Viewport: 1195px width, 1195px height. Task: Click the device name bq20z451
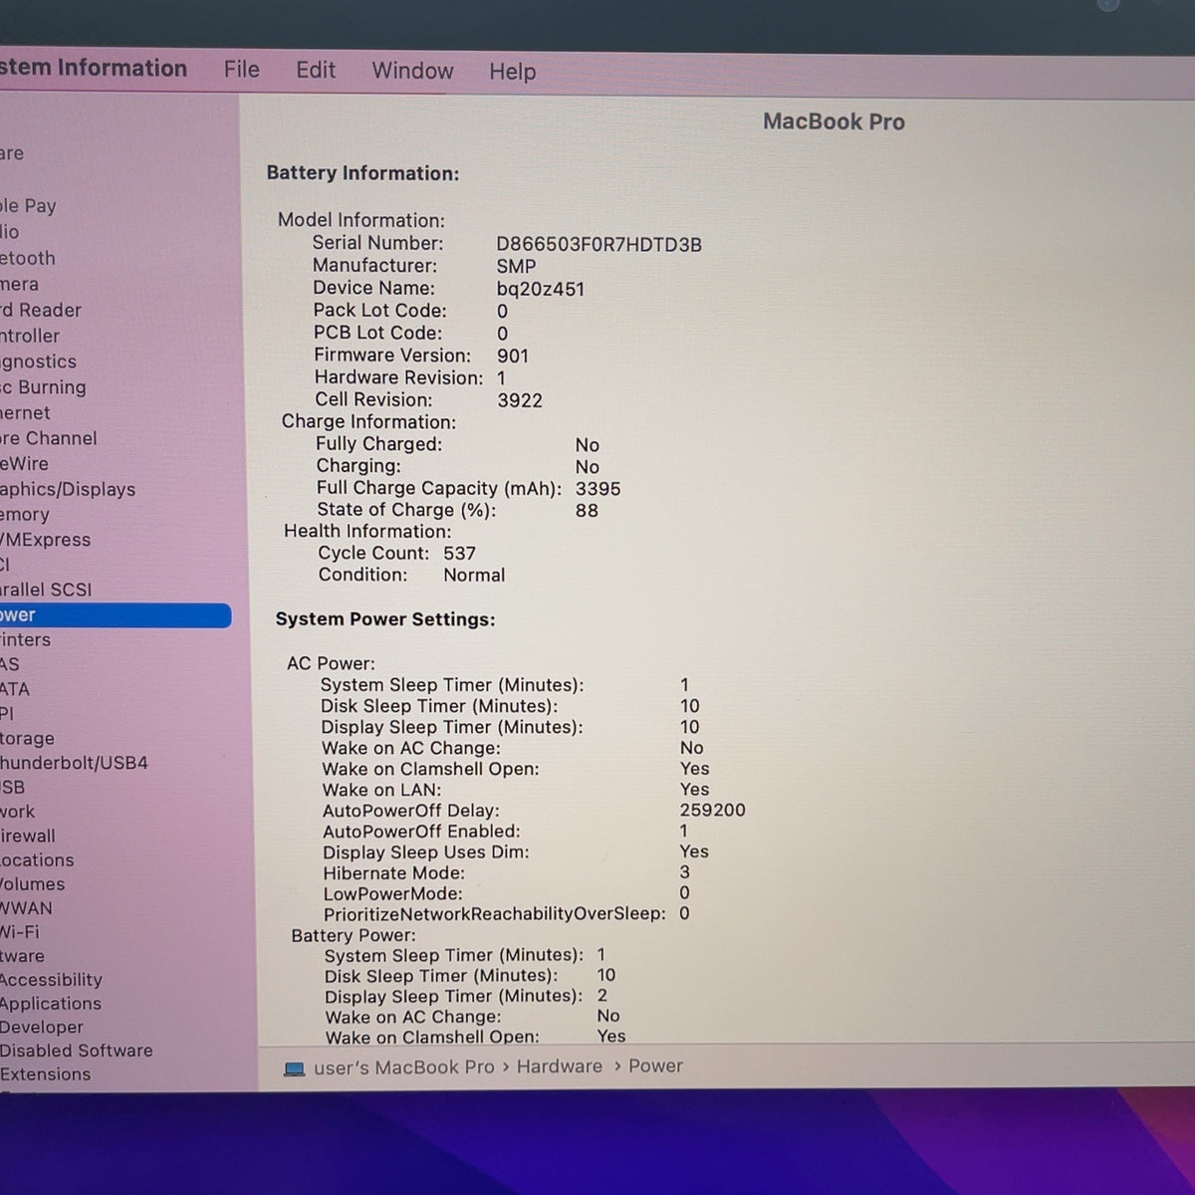point(540,289)
